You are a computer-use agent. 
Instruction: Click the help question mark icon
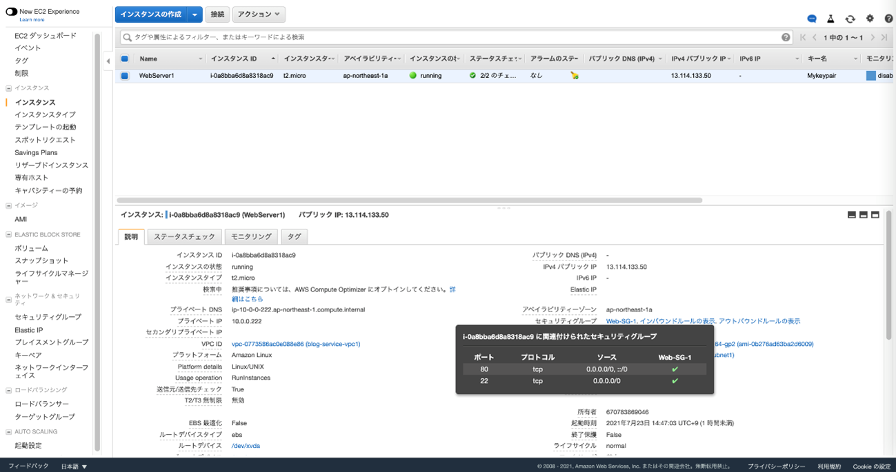888,19
